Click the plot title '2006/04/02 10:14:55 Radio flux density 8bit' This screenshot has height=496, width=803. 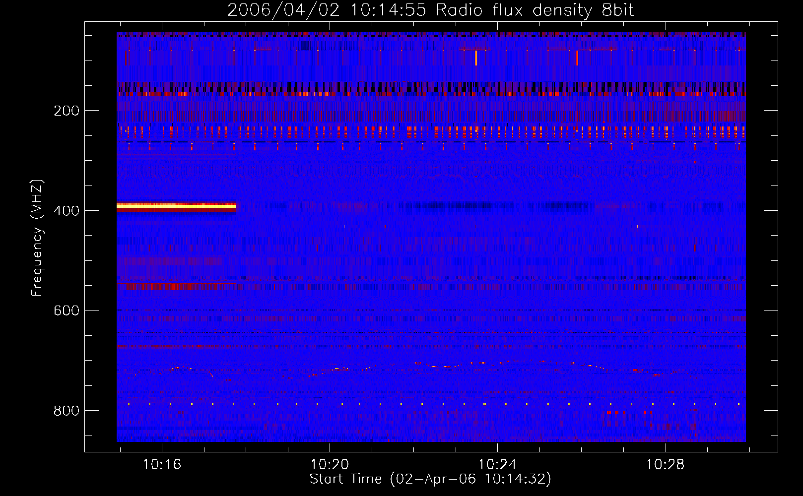[430, 10]
